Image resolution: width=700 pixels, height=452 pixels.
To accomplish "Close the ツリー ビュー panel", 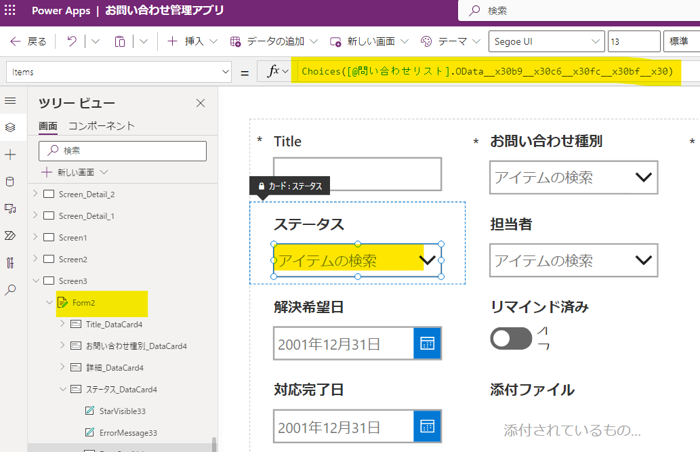I will point(201,103).
